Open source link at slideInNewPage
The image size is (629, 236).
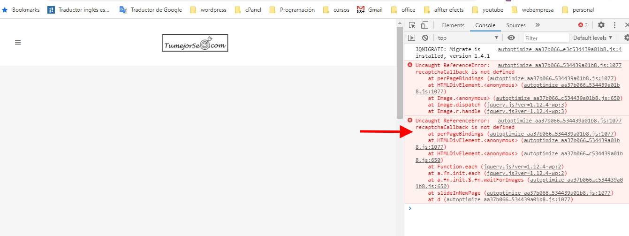tap(548, 193)
